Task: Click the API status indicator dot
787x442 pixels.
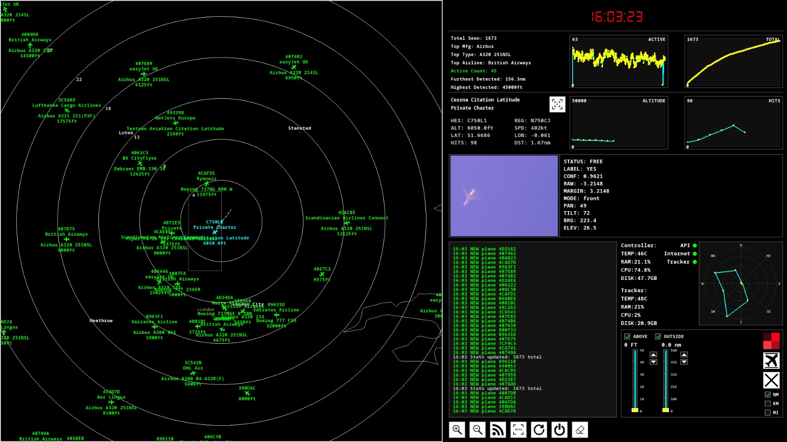Action: coord(695,246)
